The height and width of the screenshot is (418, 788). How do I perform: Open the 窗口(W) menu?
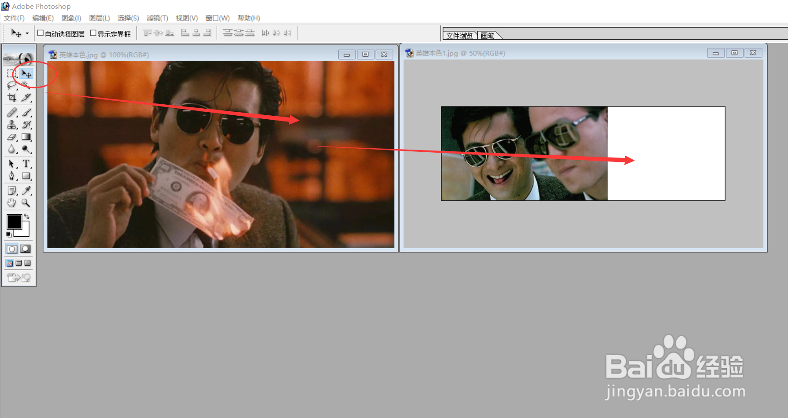point(218,18)
